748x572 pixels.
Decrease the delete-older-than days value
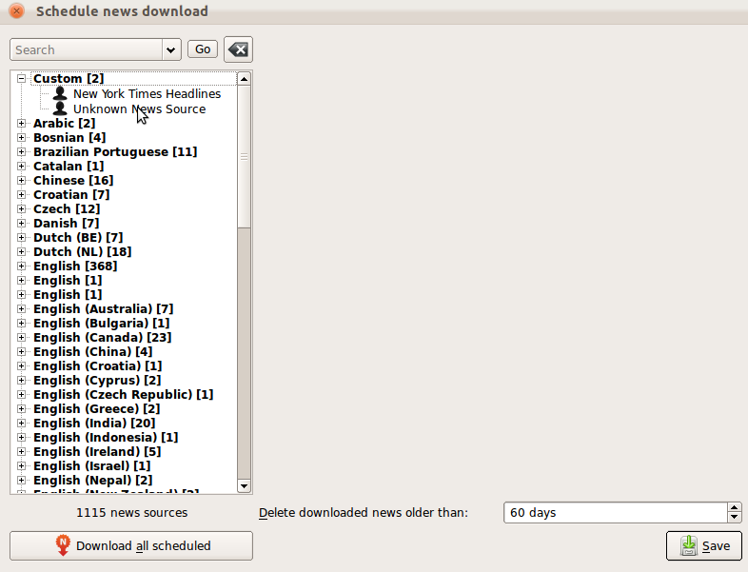pyautogui.click(x=734, y=518)
